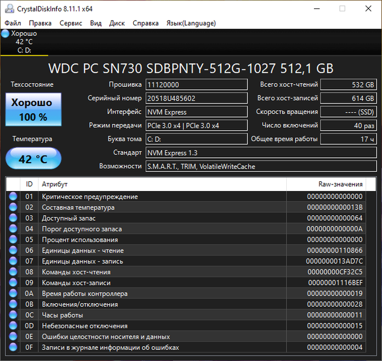Click the ID cell 0A

coord(29,294)
